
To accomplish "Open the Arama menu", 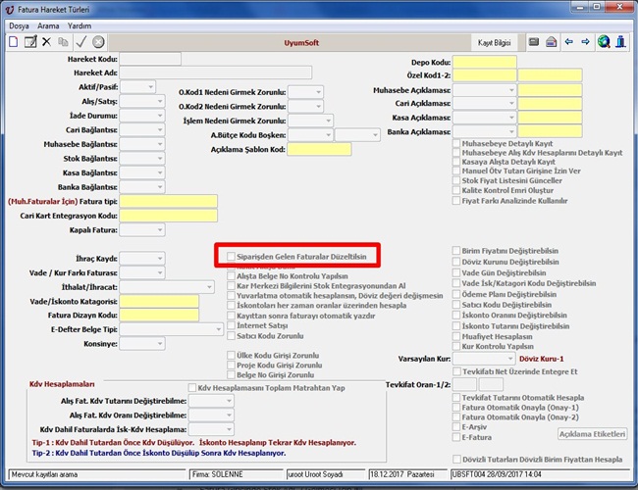I will (48, 26).
